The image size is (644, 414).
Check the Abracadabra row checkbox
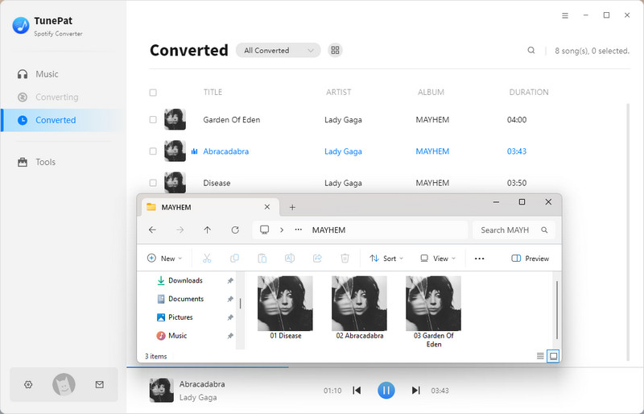[x=153, y=151]
